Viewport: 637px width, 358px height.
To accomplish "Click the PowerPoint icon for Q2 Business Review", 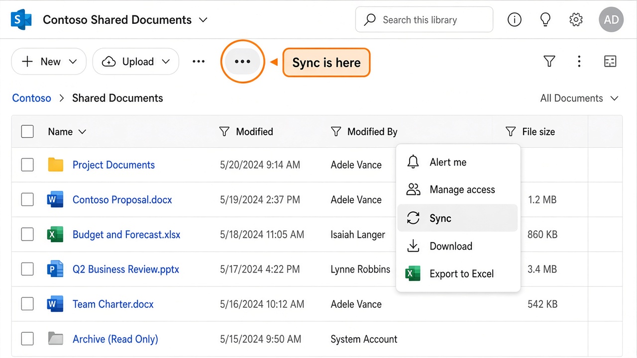I will pyautogui.click(x=55, y=269).
